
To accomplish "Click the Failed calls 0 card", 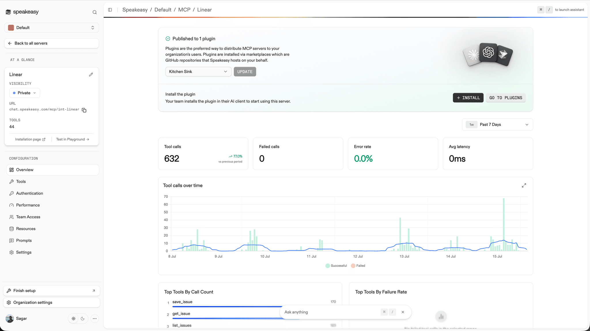I will point(298,154).
